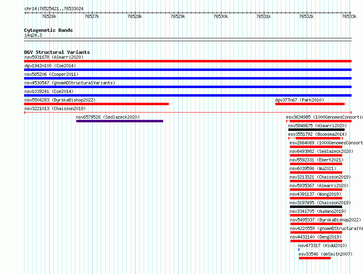Open nsv4432140 (Deng2019) label
Screen dimensions: 363x274
click(316, 237)
